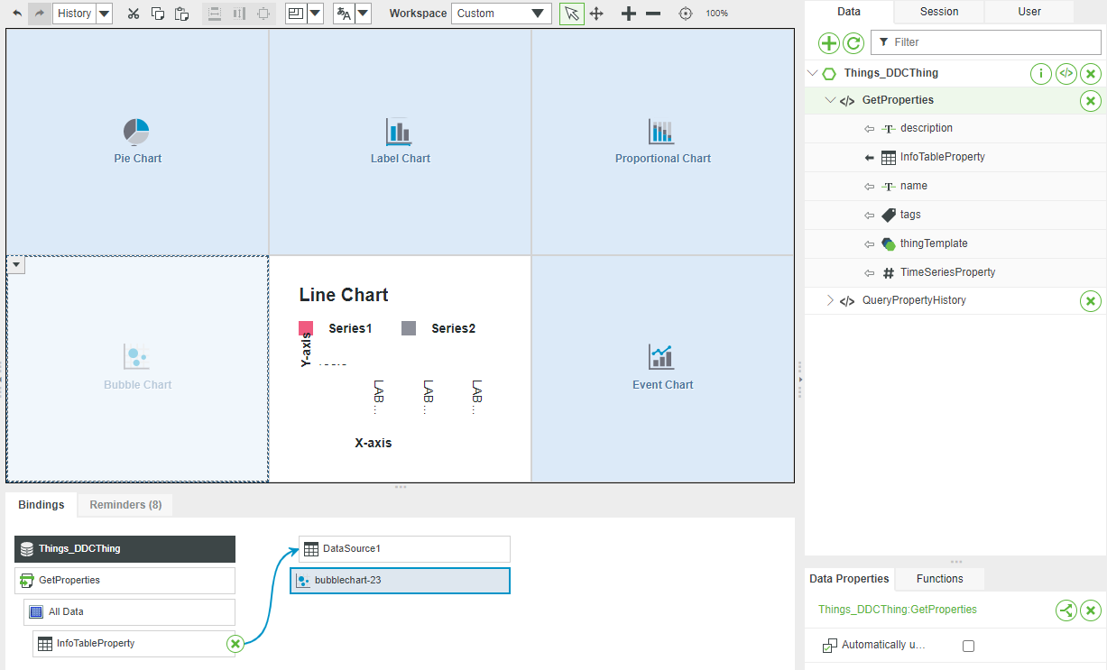
Task: Remove the InfoTableProperty binding with the X
Action: click(235, 643)
